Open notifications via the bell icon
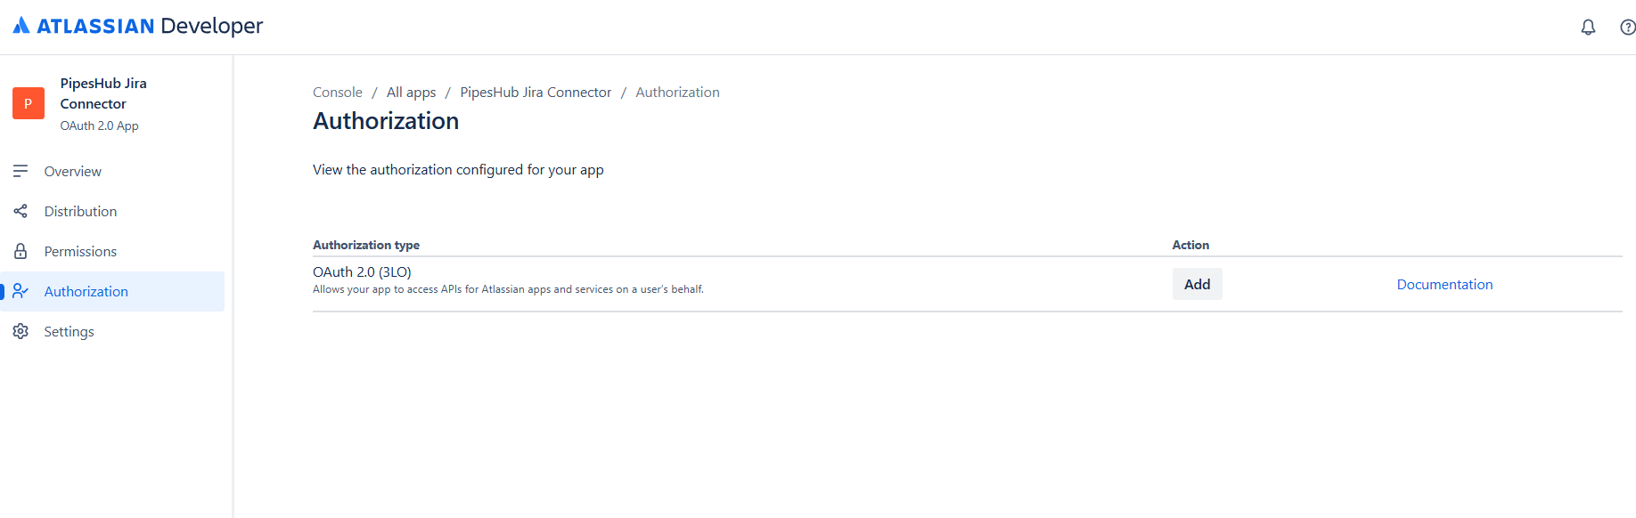 [x=1588, y=27]
